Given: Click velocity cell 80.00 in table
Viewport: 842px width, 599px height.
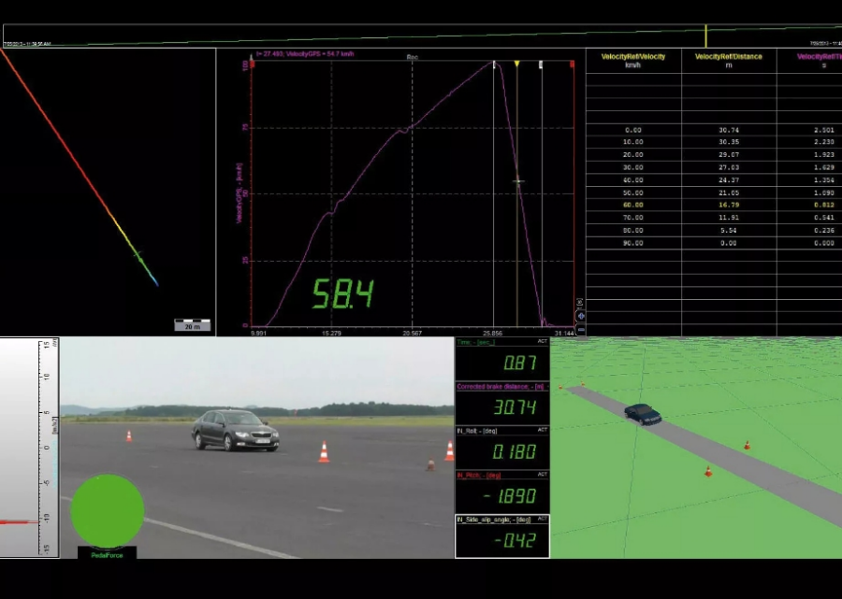Looking at the screenshot, I should coord(633,230).
